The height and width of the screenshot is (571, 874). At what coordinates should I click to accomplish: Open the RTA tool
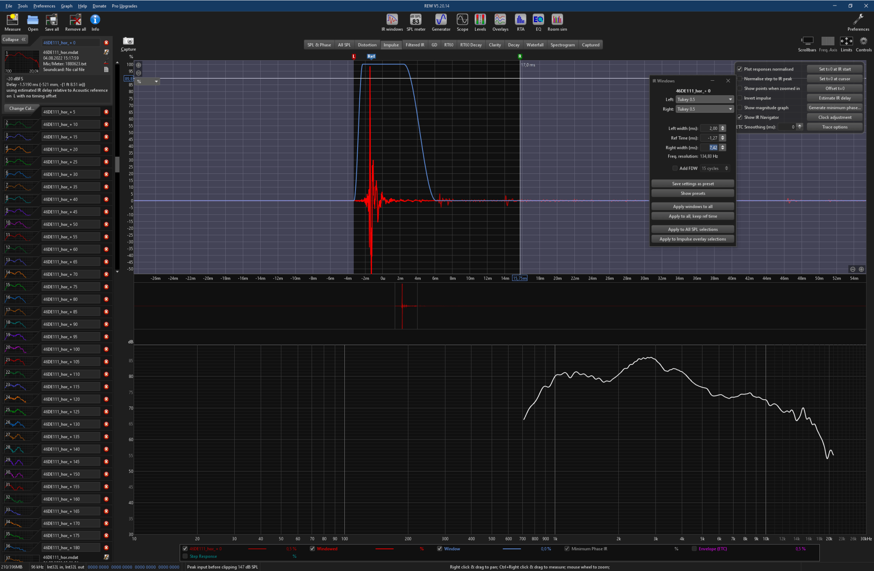pos(520,22)
